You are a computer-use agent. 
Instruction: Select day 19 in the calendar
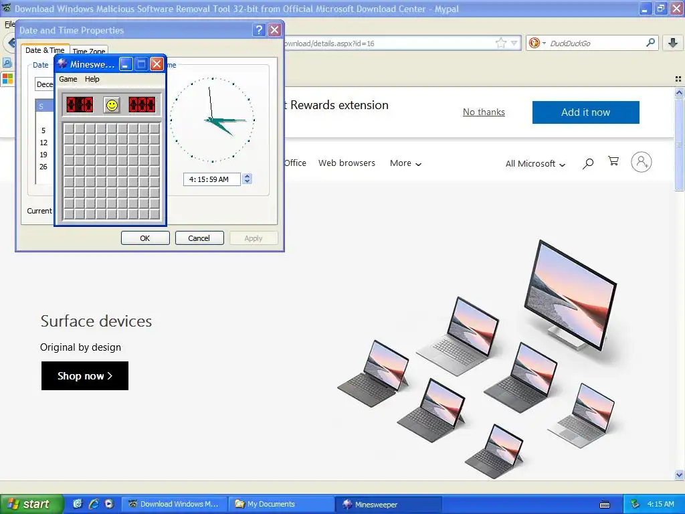pos(43,155)
